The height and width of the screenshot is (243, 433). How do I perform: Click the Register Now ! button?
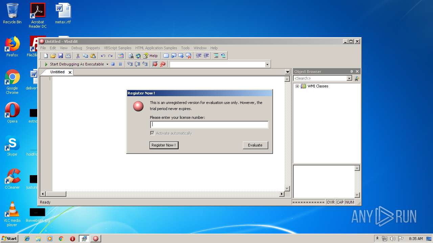tap(164, 145)
